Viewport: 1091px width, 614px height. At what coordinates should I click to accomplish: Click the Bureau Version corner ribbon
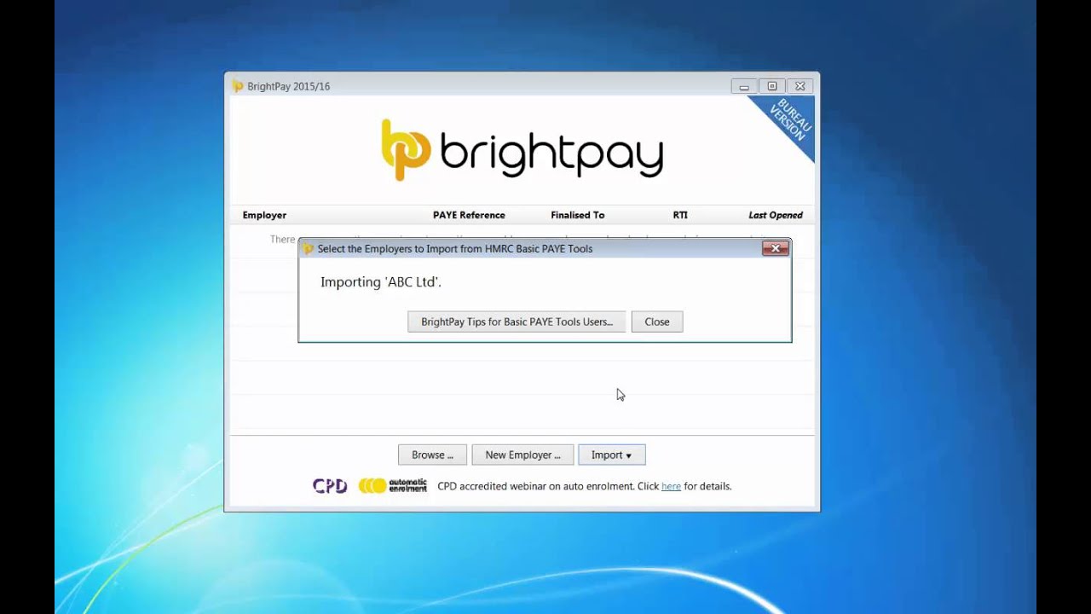point(788,122)
